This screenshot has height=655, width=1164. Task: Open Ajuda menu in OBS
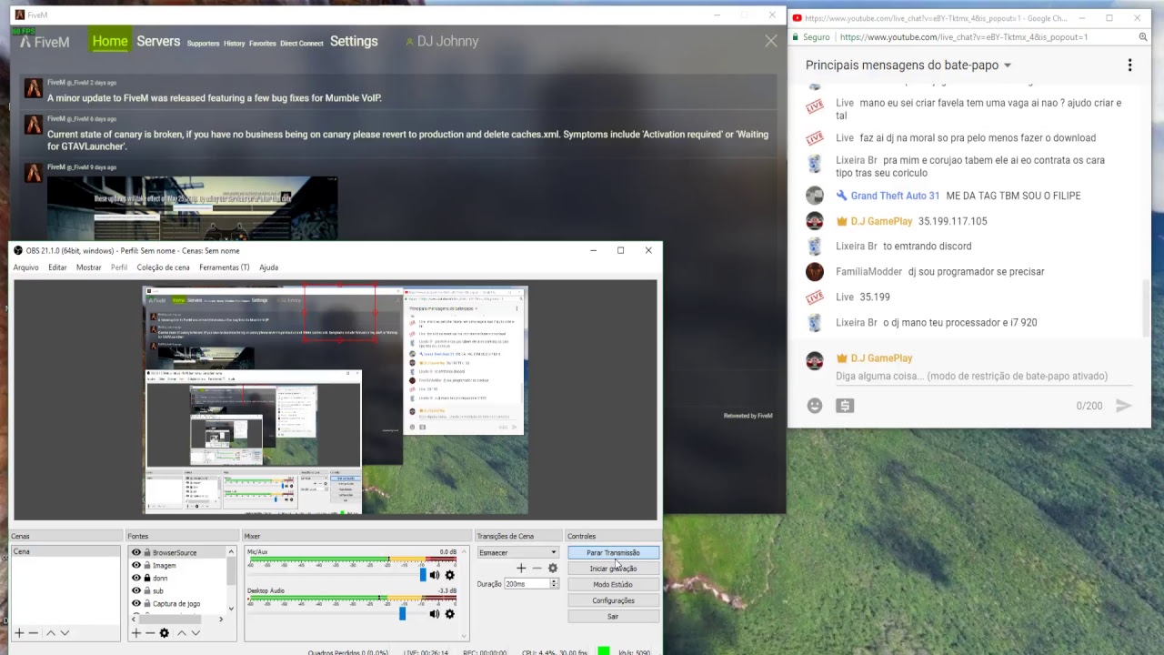click(x=268, y=267)
